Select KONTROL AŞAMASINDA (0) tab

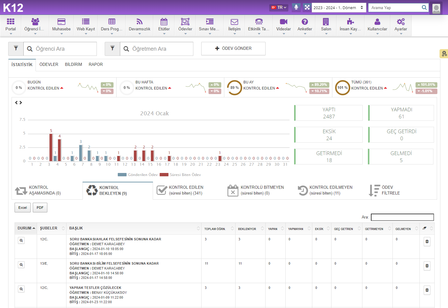tap(47, 190)
